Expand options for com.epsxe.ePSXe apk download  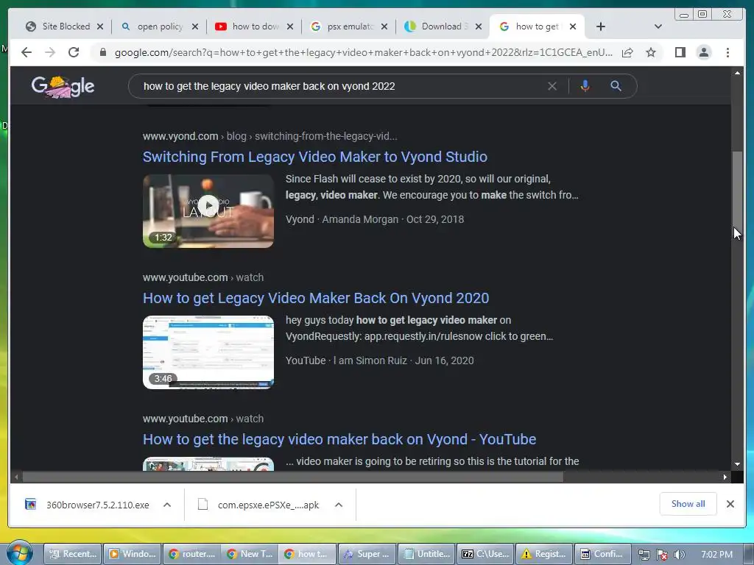click(x=339, y=505)
